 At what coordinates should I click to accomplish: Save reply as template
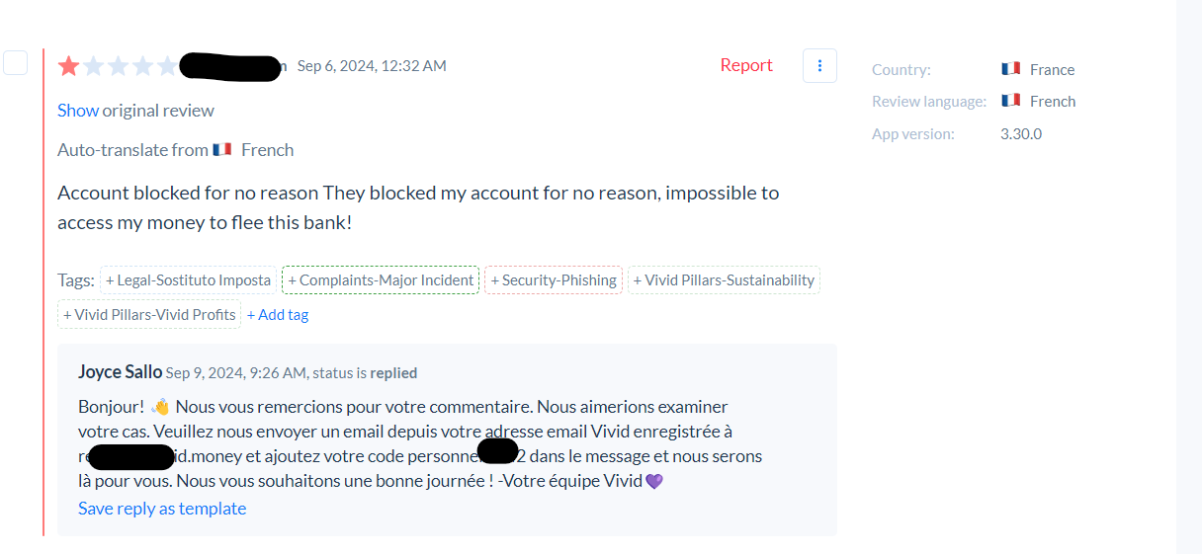pyautogui.click(x=162, y=509)
